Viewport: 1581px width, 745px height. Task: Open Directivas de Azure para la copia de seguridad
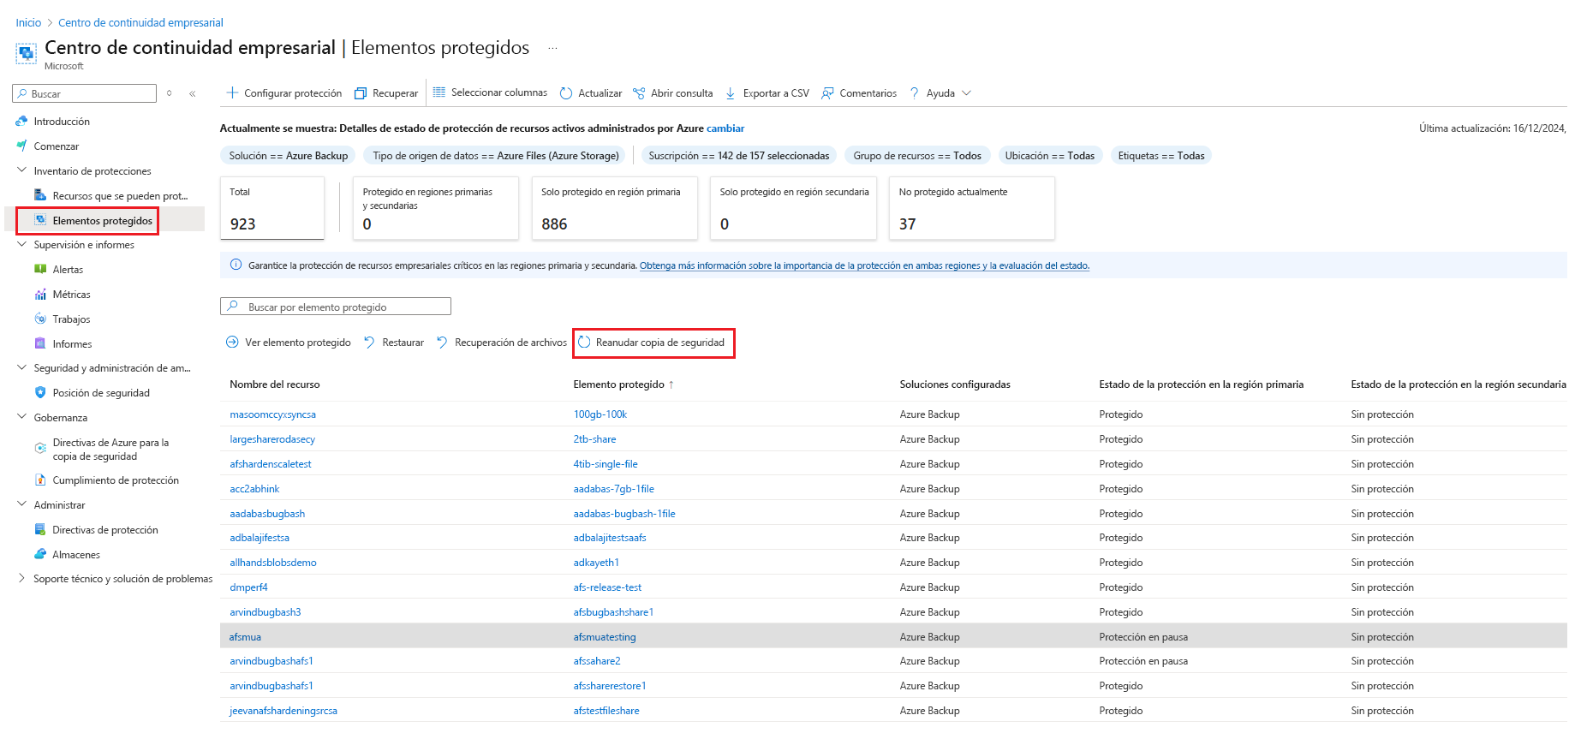tap(110, 450)
